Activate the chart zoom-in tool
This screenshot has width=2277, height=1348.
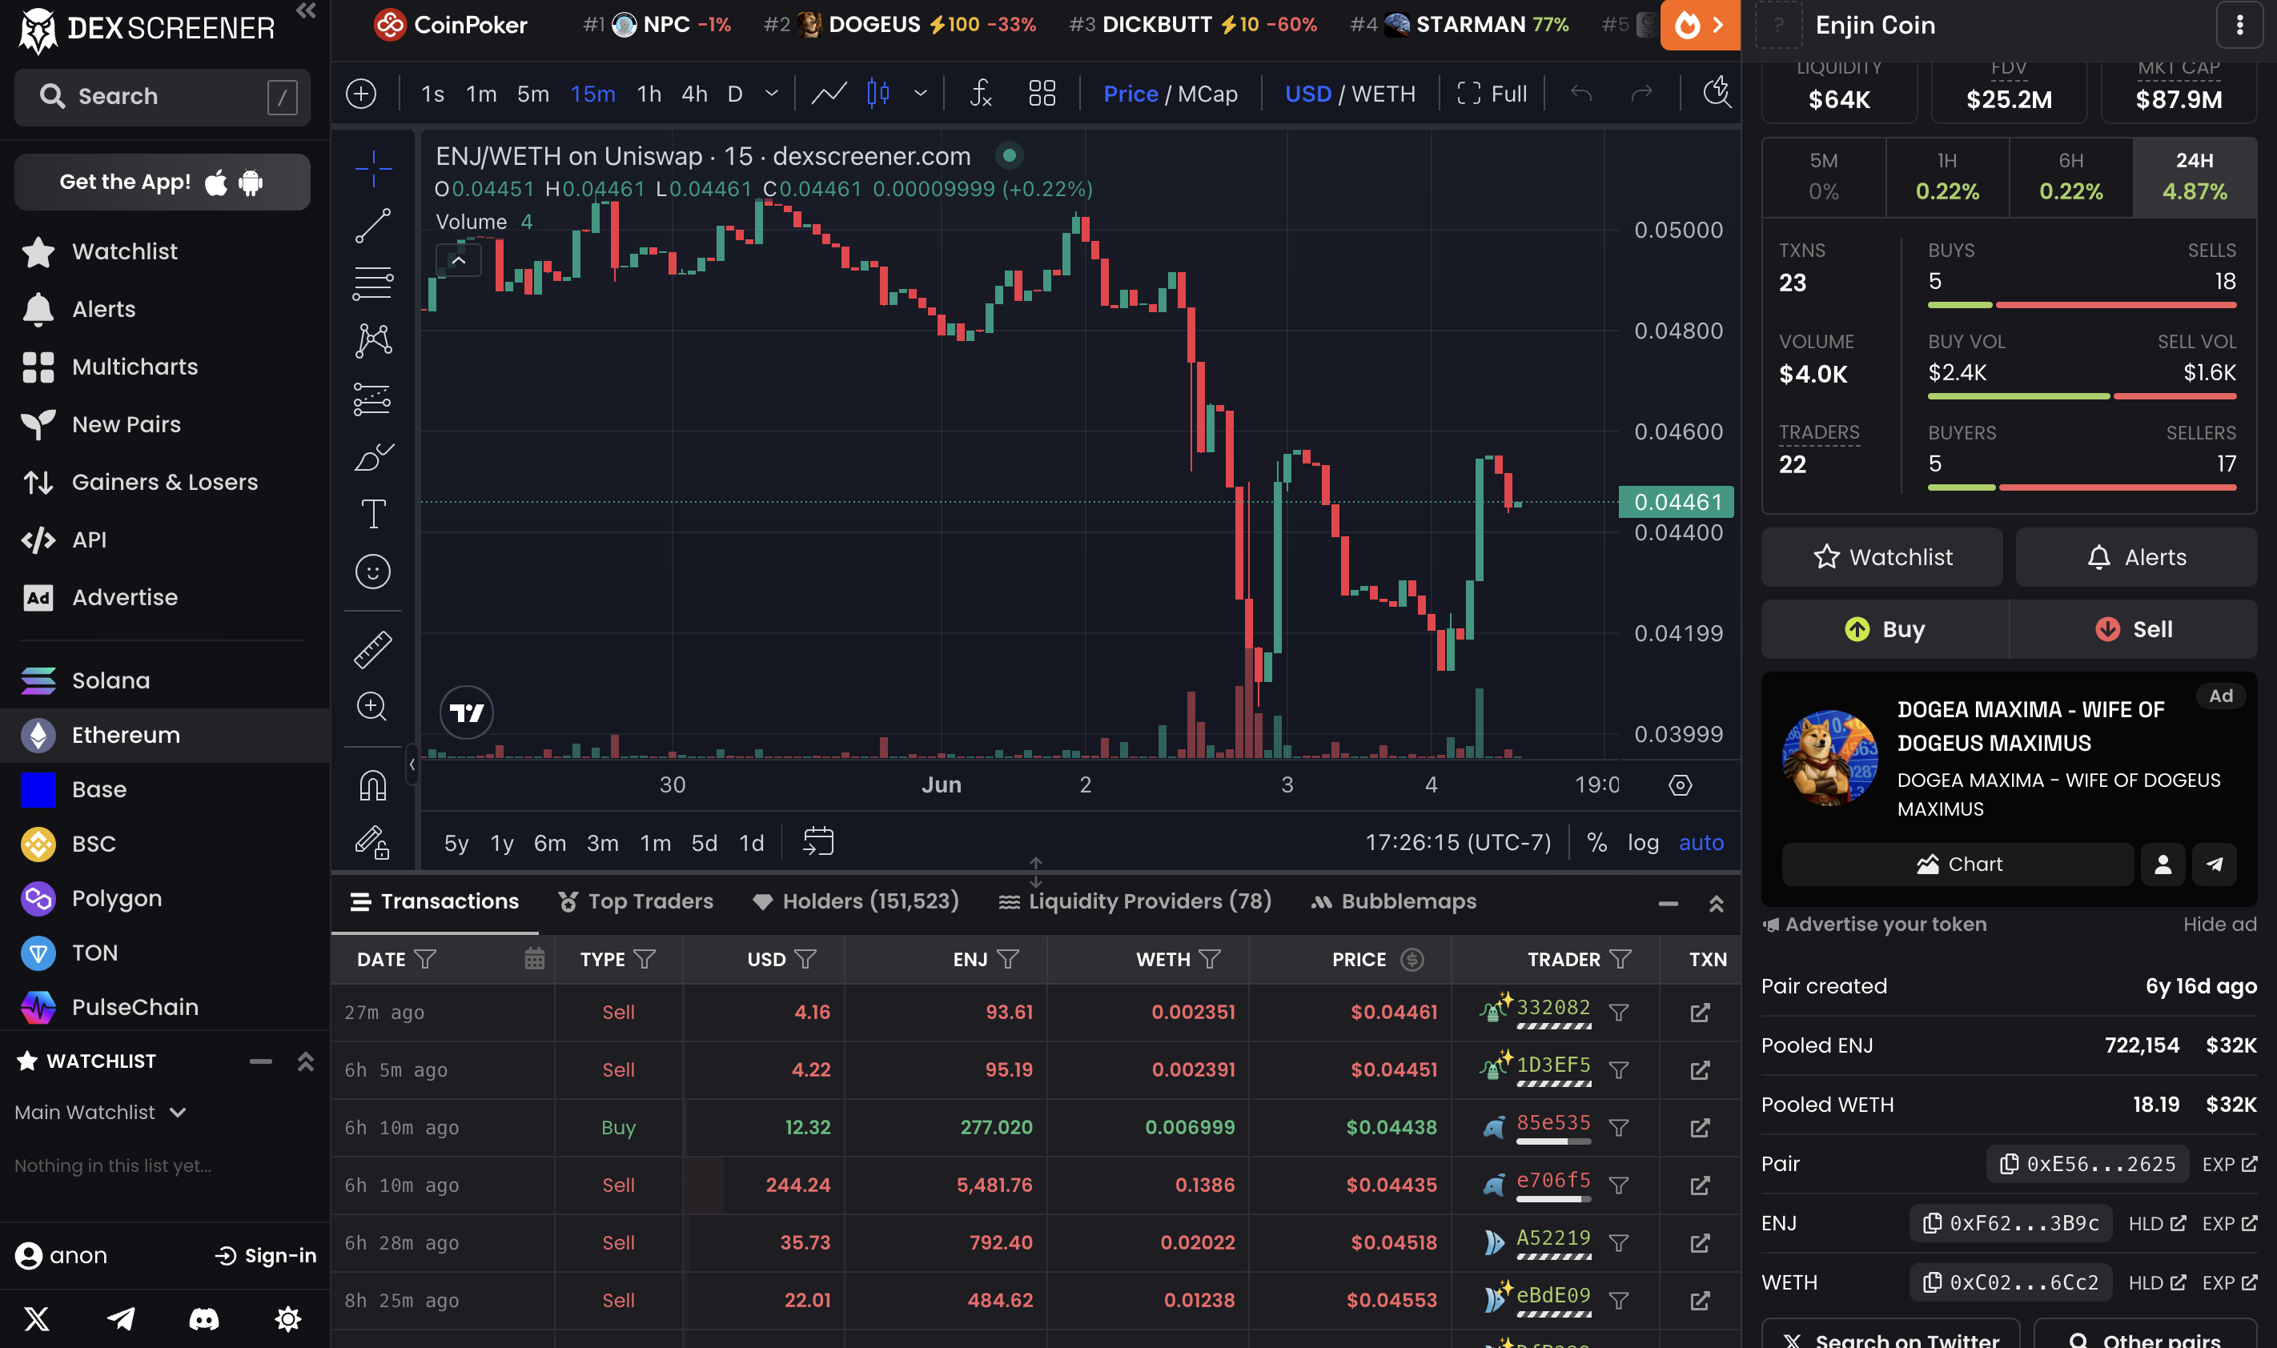372,707
